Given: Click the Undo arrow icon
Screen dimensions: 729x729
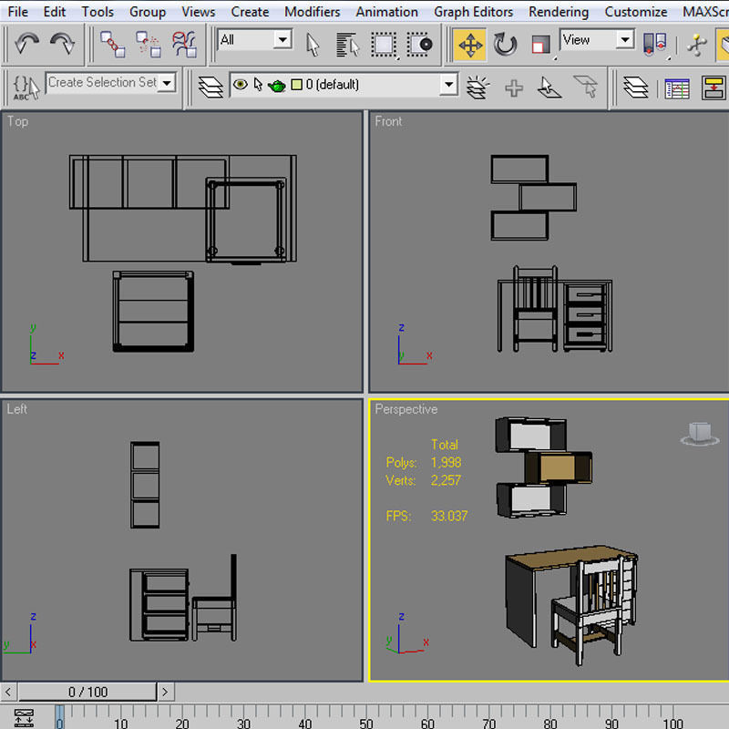Looking at the screenshot, I should [26, 44].
